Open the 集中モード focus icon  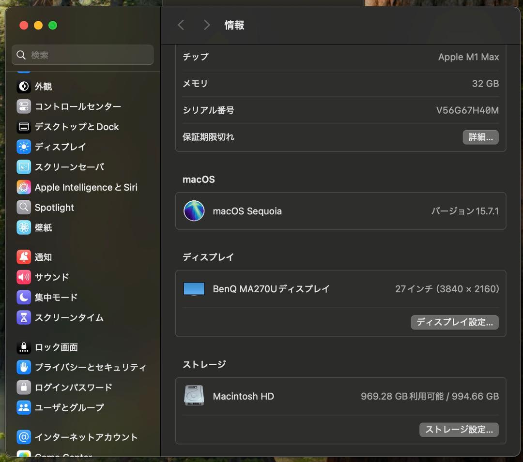[24, 297]
